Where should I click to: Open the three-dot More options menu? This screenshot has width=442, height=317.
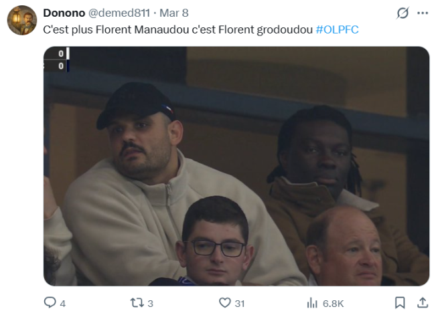coord(422,13)
